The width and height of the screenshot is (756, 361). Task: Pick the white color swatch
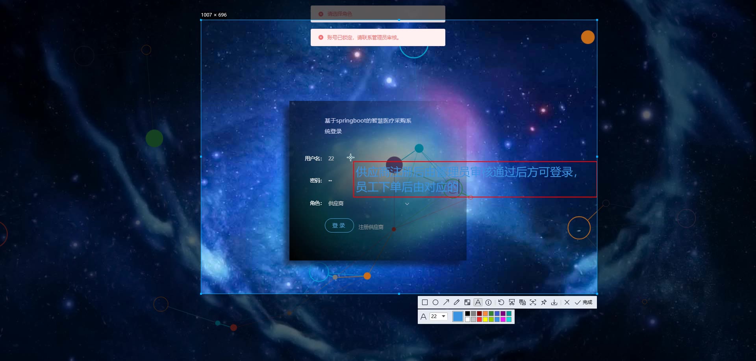pyautogui.click(x=468, y=319)
